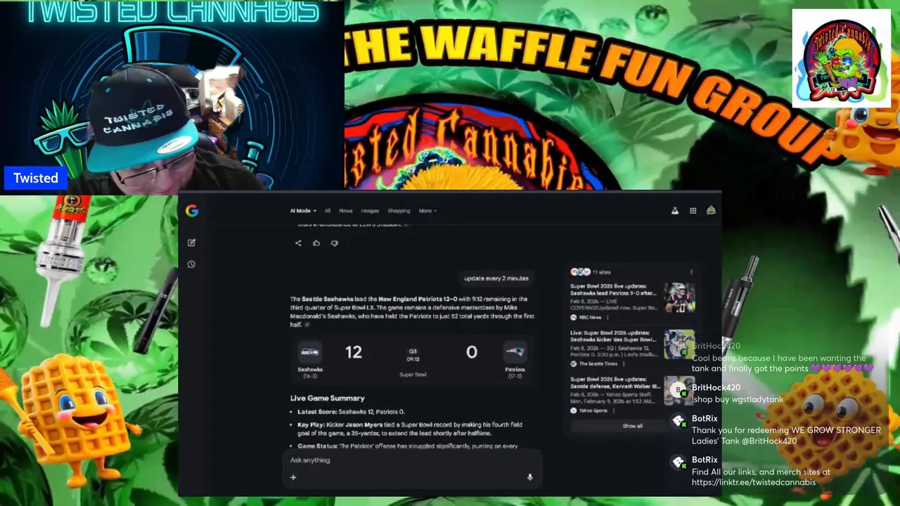Click the Patriots score 0
This screenshot has width=900, height=506.
tap(472, 352)
